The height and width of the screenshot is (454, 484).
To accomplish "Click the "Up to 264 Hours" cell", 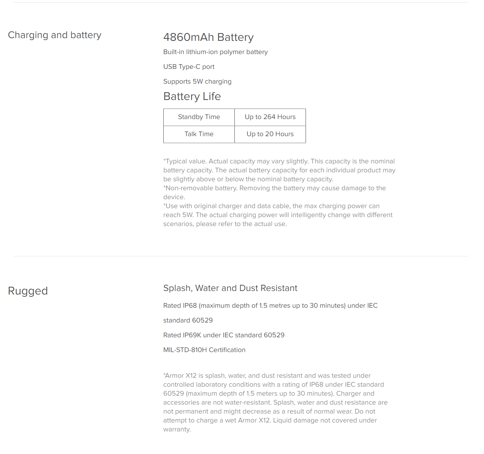I will tap(270, 117).
